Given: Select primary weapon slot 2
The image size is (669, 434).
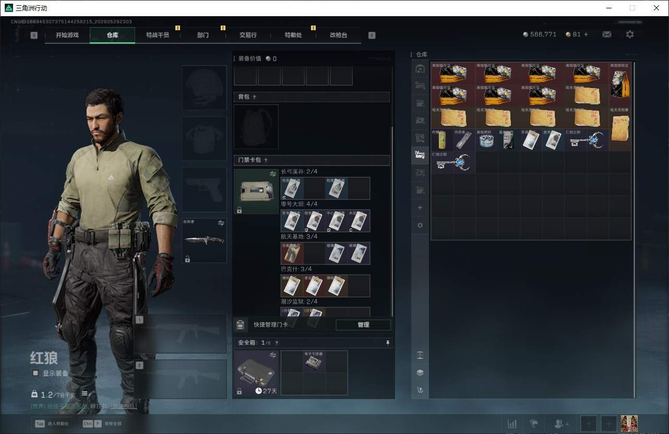Looking at the screenshot, I should click(x=181, y=379).
